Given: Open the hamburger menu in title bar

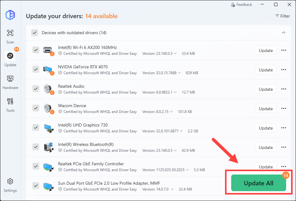Looking at the screenshot, I should (262, 5).
